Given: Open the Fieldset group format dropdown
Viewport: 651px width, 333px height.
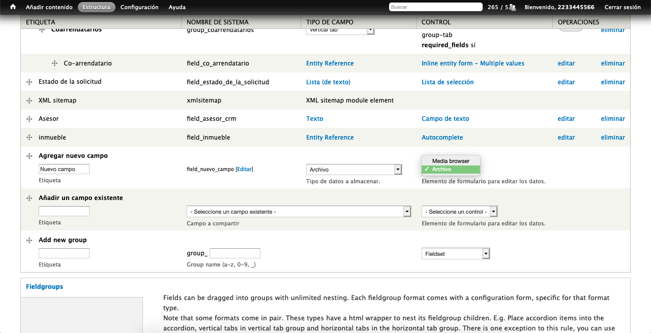Looking at the screenshot, I should point(455,254).
